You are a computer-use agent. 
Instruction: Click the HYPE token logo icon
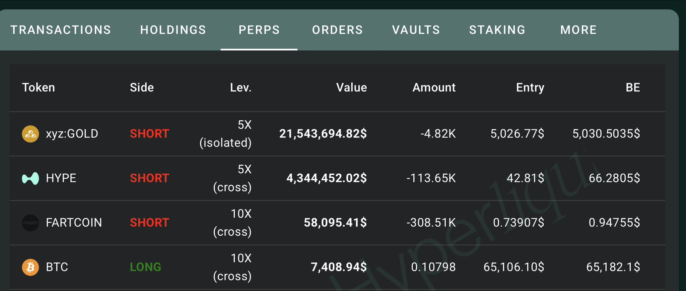[30, 178]
